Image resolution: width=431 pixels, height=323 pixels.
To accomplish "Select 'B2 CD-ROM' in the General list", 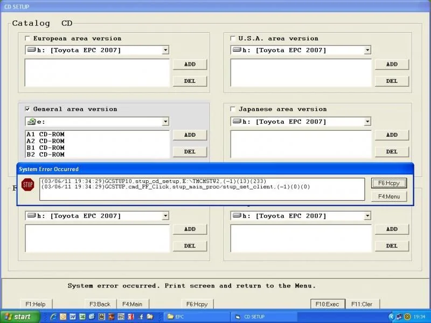I will coord(45,155).
